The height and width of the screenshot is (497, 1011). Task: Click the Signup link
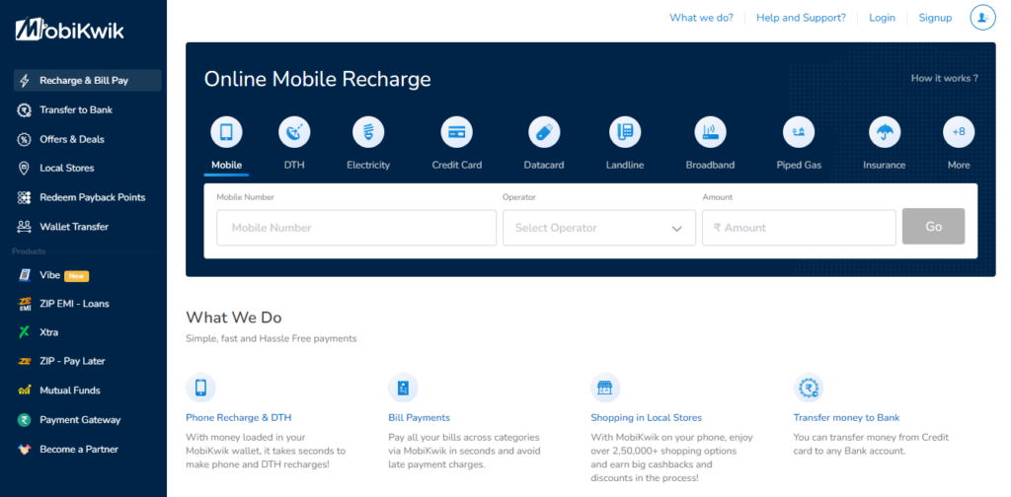(x=935, y=18)
